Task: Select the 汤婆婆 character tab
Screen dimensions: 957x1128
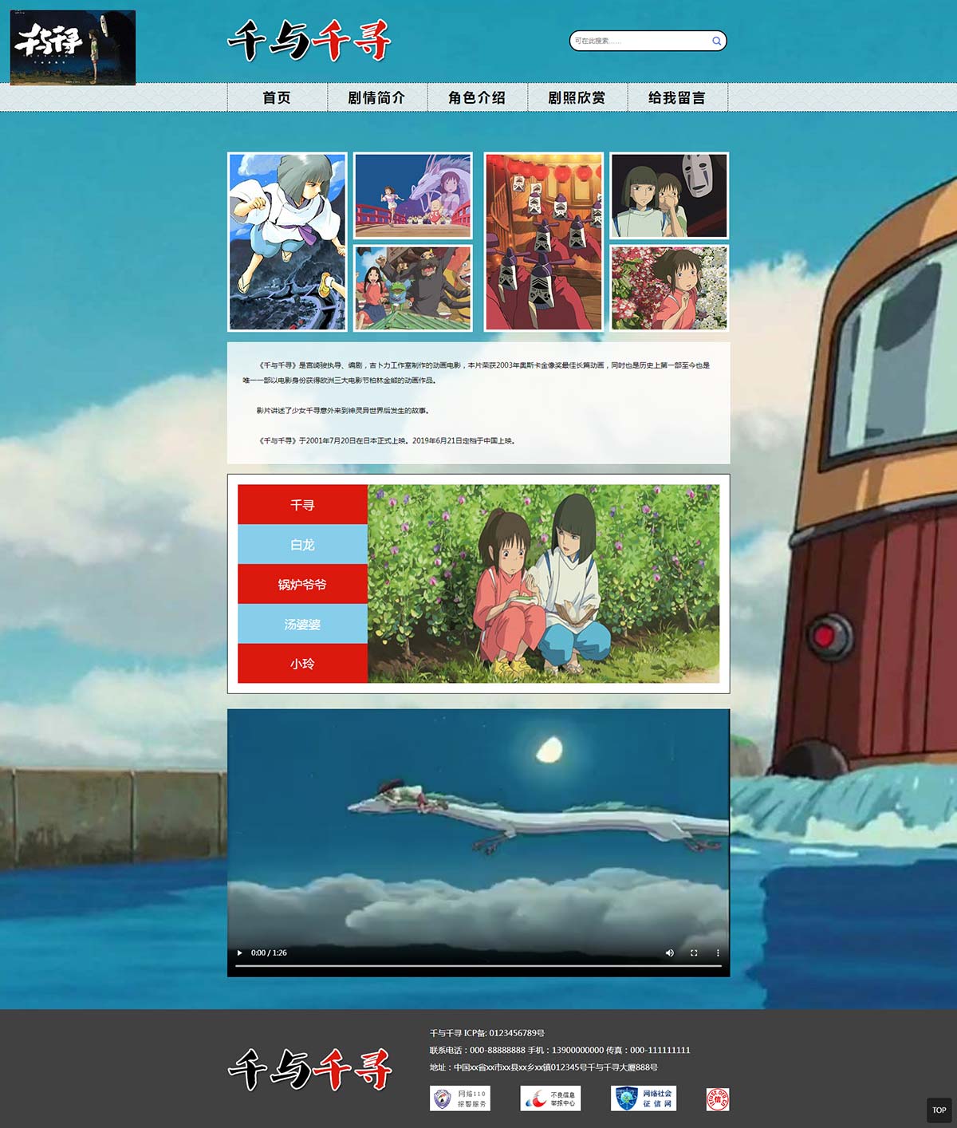Action: click(302, 624)
